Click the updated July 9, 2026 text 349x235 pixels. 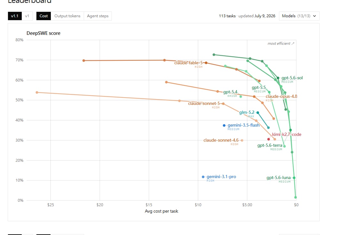tap(257, 16)
